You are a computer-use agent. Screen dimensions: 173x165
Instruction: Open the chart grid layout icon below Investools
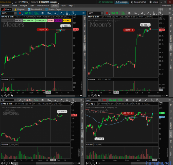coord(160,10)
